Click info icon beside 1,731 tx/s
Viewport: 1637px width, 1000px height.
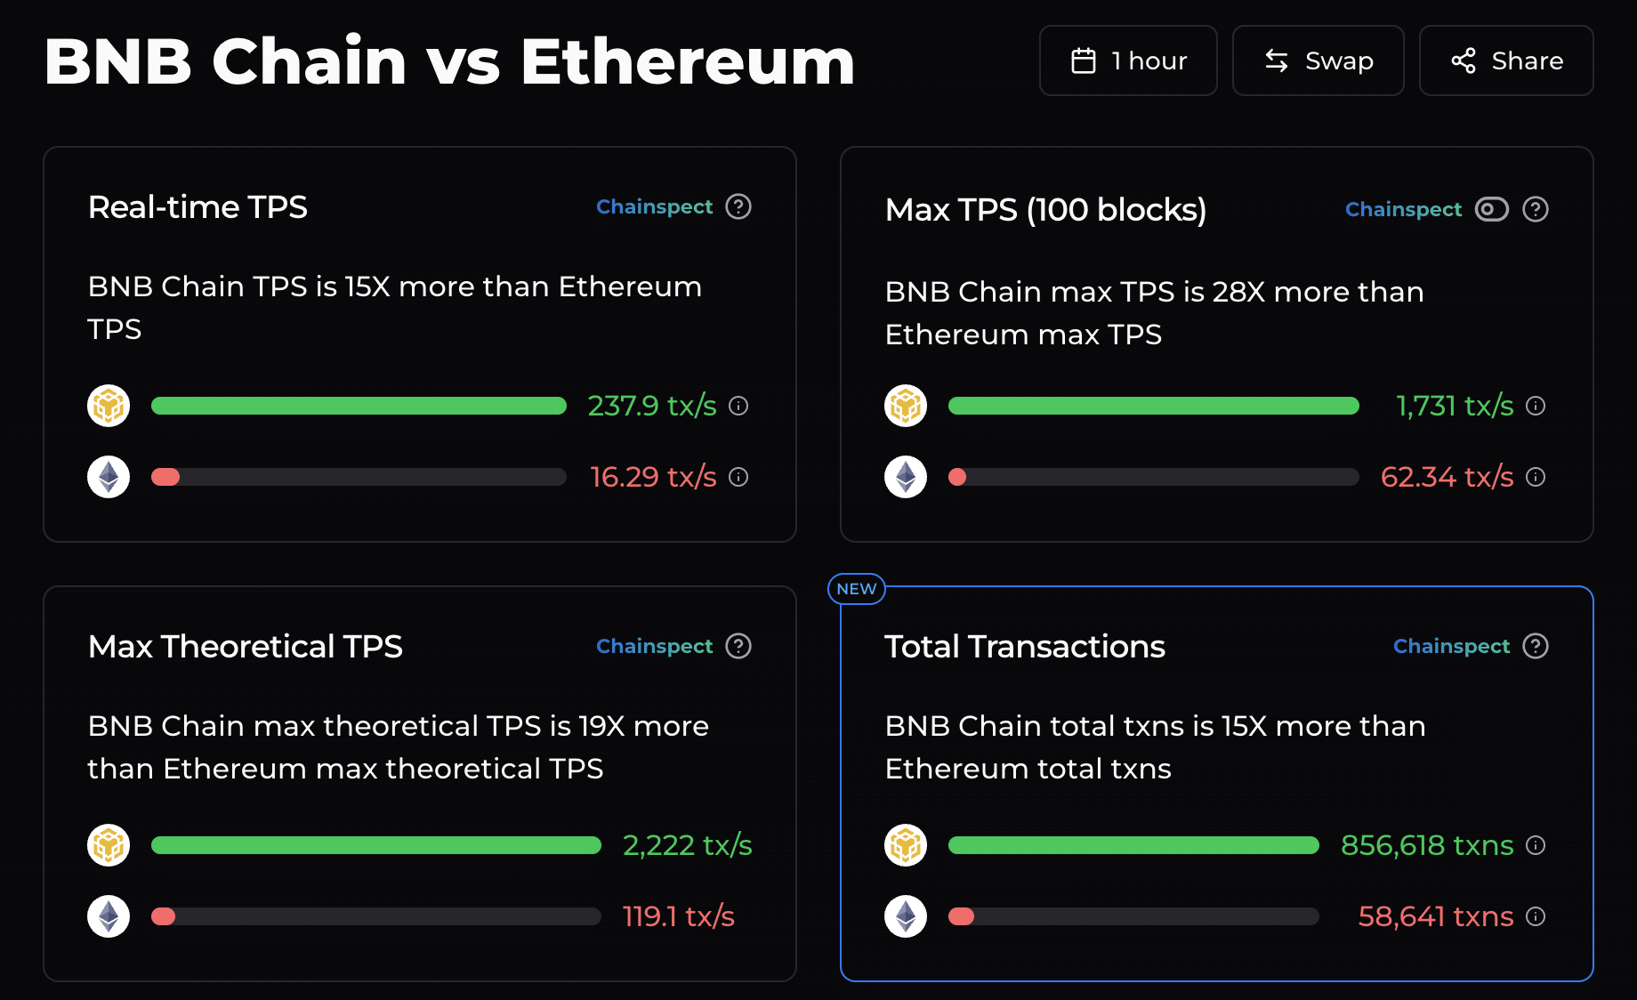[1536, 406]
